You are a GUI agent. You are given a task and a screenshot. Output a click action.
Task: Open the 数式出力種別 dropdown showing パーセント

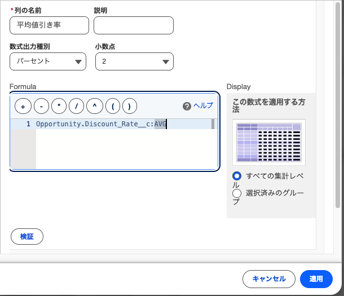(x=48, y=61)
